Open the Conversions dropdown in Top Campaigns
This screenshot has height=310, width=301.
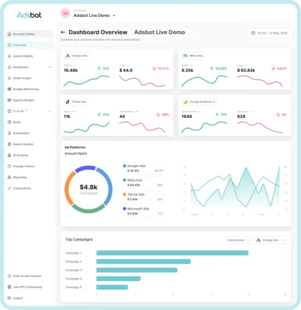[238, 240]
